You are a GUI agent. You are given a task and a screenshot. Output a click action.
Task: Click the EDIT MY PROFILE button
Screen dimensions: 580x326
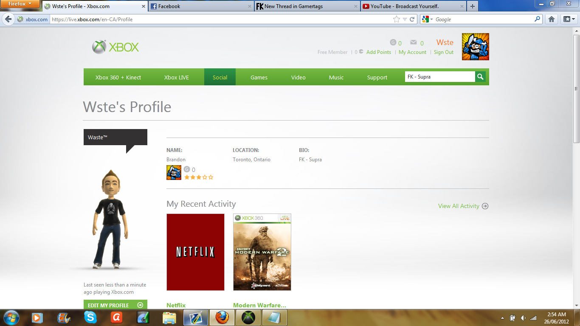115,305
